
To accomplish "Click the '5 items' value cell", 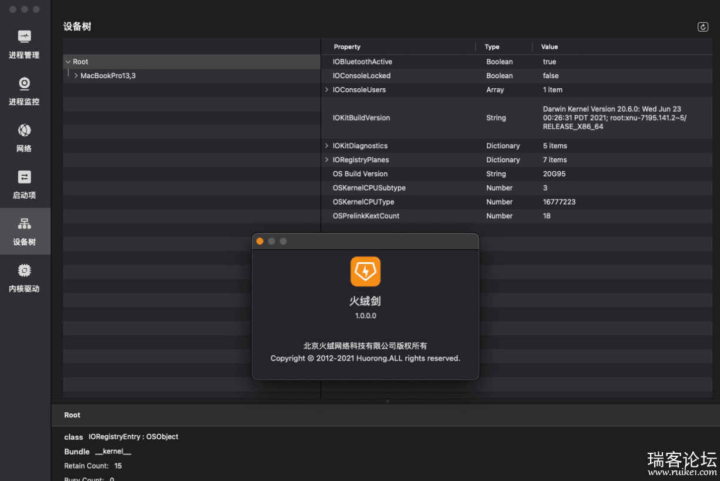I will coord(555,146).
